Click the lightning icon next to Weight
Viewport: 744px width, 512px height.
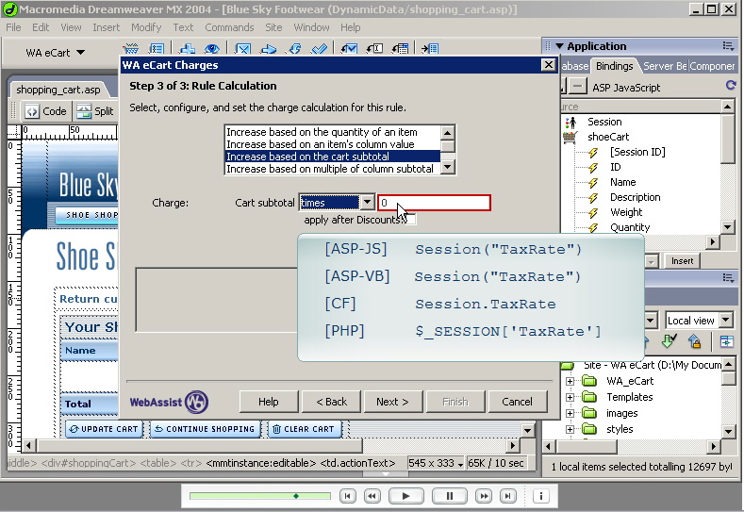click(593, 213)
